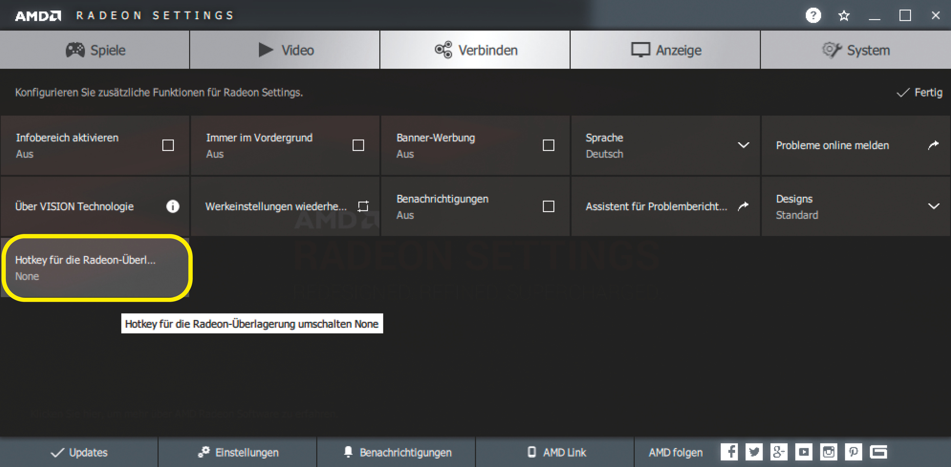Image resolution: width=951 pixels, height=467 pixels.
Task: Enable Infobereich aktivieren checkbox
Action: coord(168,145)
